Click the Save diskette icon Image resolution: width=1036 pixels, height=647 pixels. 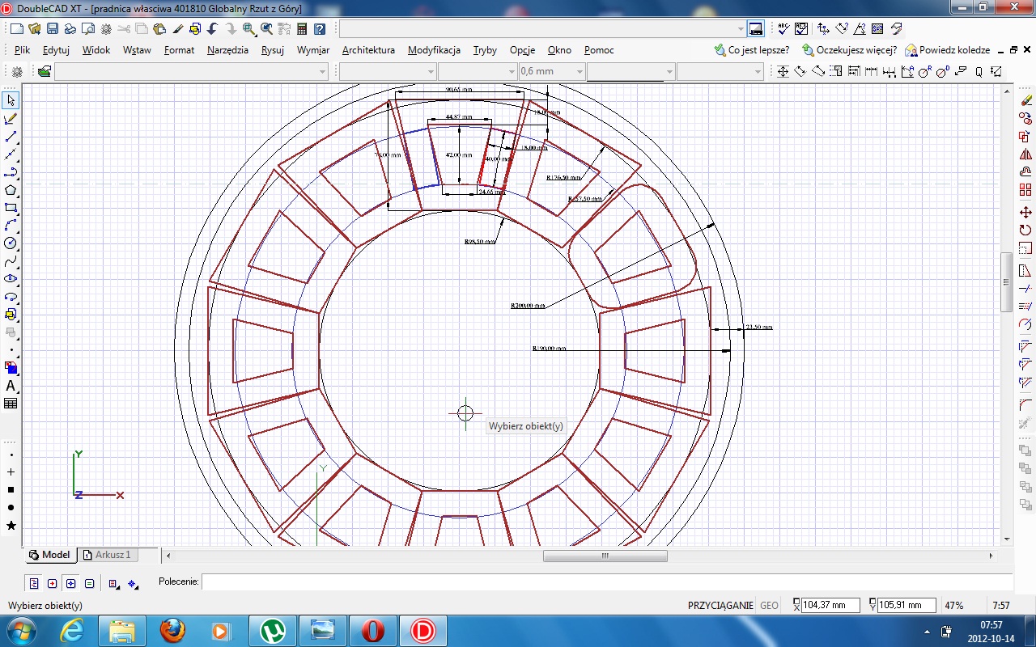coord(52,29)
